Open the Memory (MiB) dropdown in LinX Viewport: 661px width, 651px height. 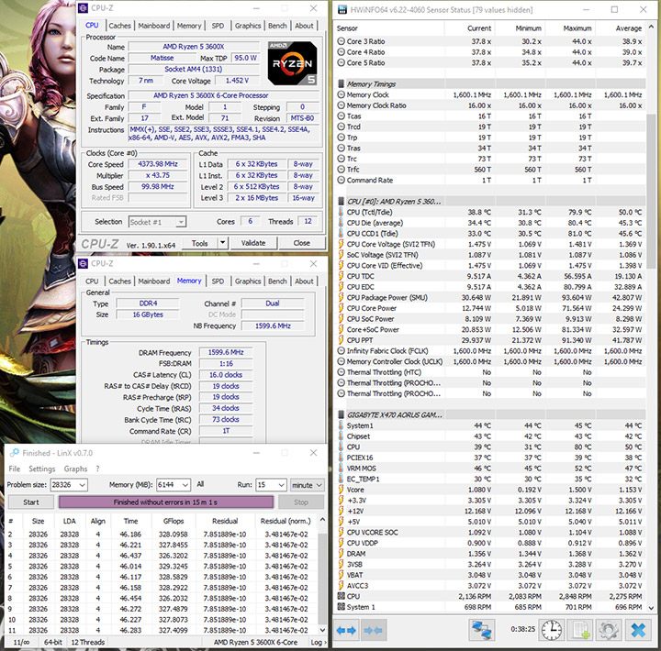185,484
